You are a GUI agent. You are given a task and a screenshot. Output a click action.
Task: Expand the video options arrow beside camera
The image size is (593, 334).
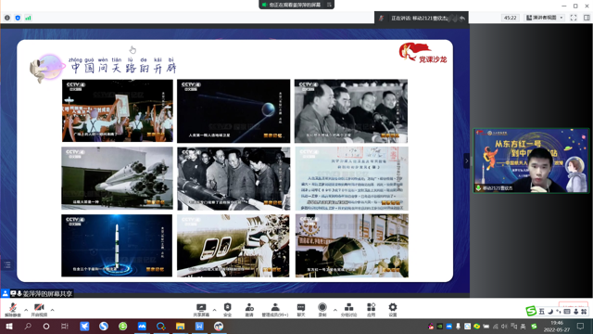[52, 310]
